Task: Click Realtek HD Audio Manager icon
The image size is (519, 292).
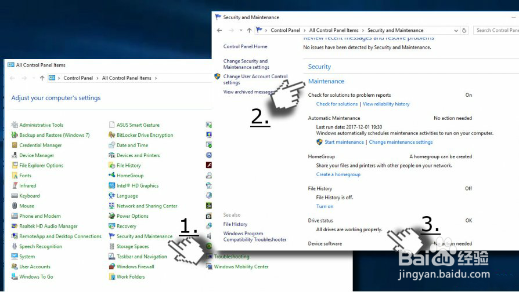Action: (15, 226)
